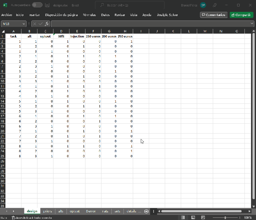Click the vertical scrollbar thumb

pos(253,116)
